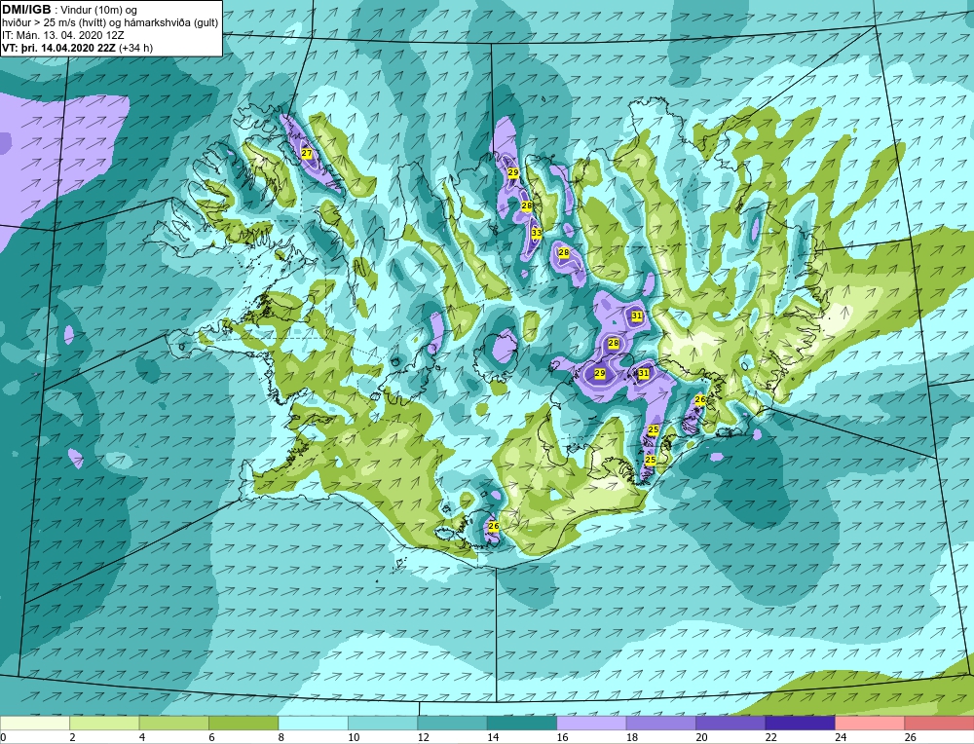Click the salmon red above-26 m/s legend swatch
This screenshot has height=744, width=974.
(939, 723)
